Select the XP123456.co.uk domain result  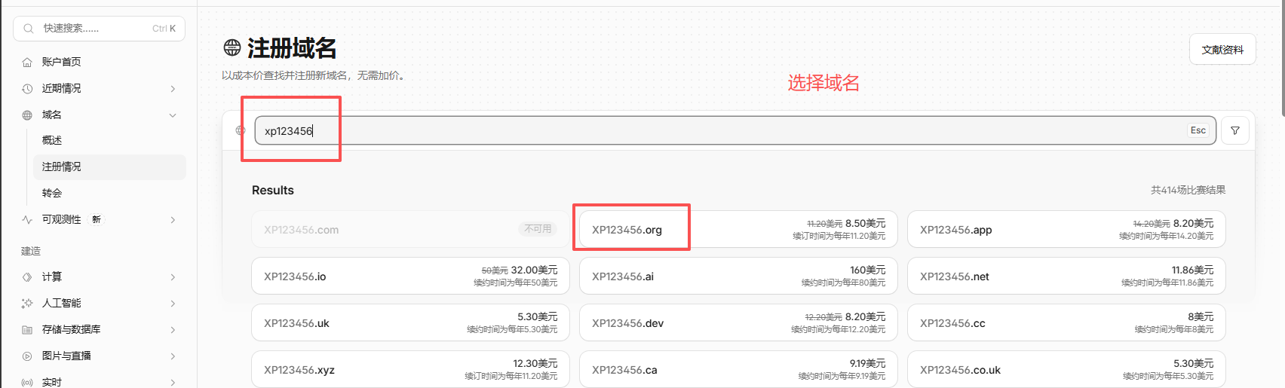point(1066,369)
